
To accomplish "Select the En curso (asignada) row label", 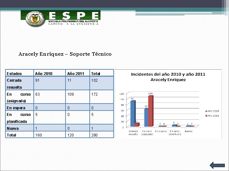I will click(x=19, y=98).
